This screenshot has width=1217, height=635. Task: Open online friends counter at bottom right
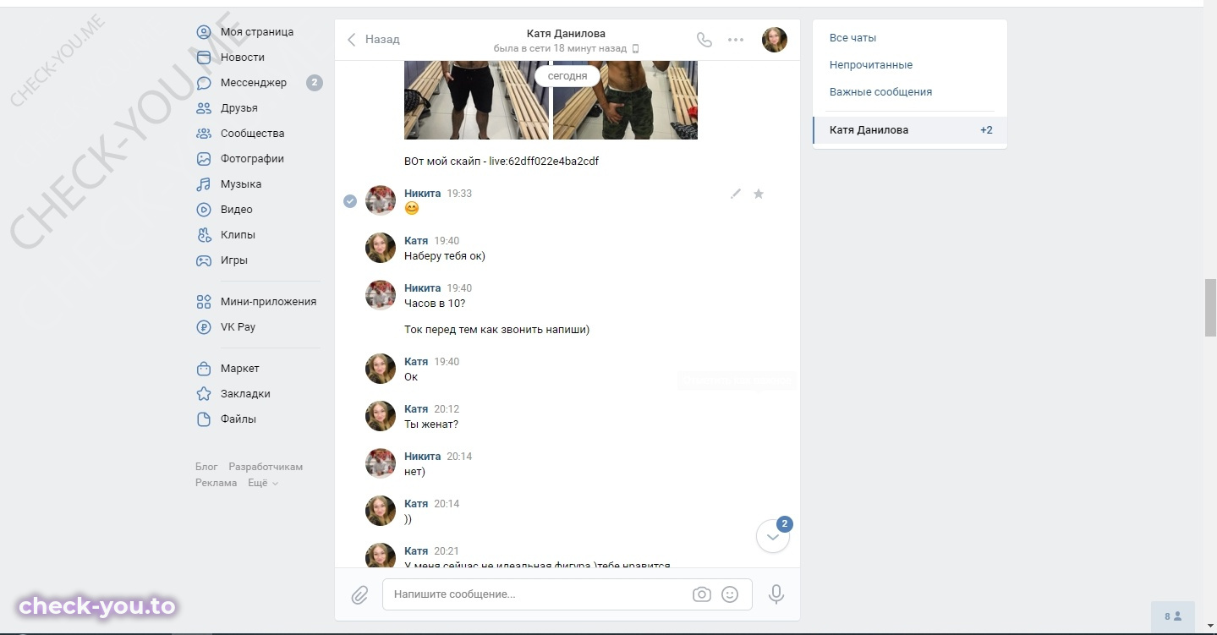coord(1173,616)
